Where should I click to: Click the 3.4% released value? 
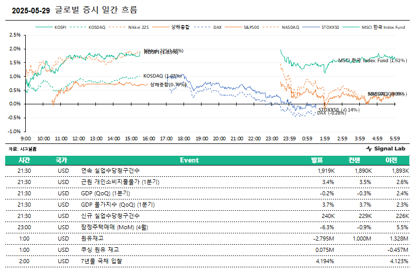pos(328,182)
